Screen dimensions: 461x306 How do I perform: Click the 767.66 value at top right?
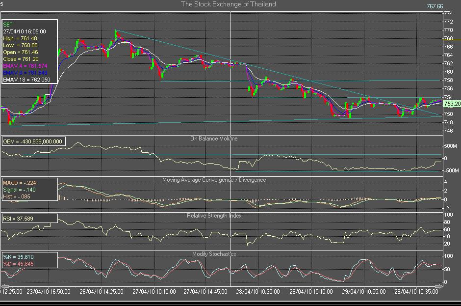click(435, 6)
